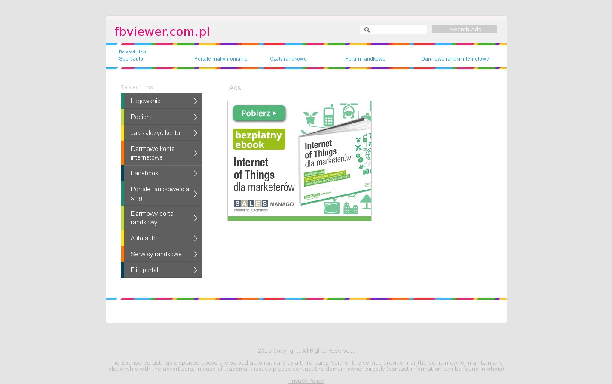Go to the Forum randkowe link

point(365,59)
